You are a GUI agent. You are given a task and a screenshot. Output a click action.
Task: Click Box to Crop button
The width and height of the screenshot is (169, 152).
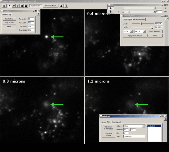[x=9, y=19]
